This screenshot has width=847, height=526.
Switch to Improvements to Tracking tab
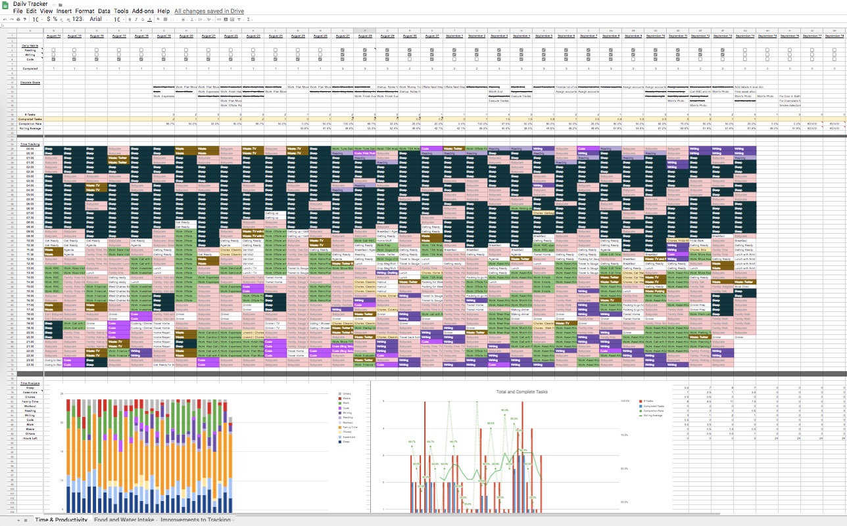point(197,519)
